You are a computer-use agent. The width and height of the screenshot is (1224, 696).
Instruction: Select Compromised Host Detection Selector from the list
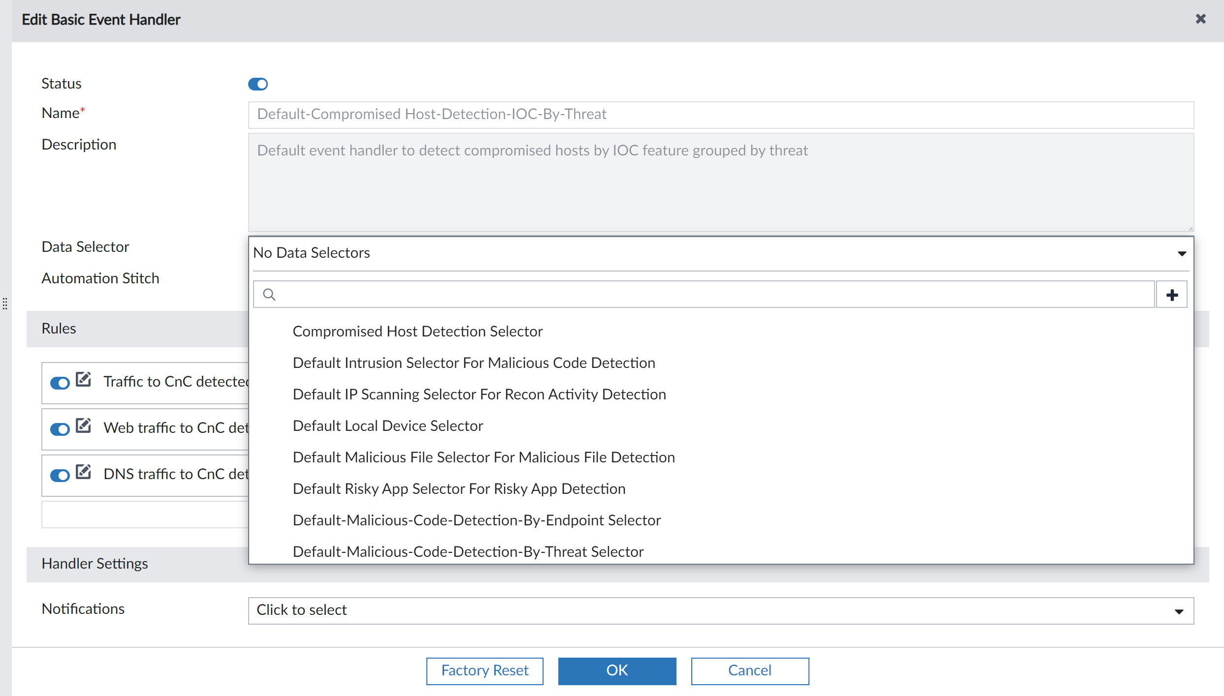click(418, 331)
